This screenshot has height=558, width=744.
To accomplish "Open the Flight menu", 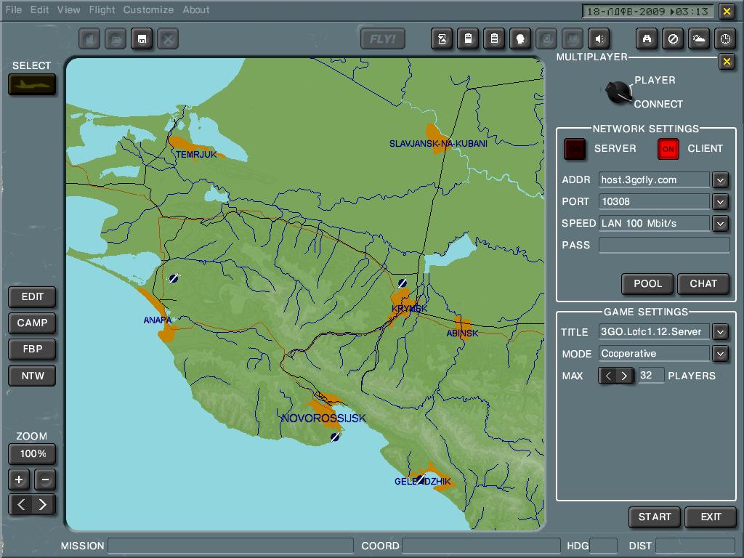I will [x=102, y=10].
